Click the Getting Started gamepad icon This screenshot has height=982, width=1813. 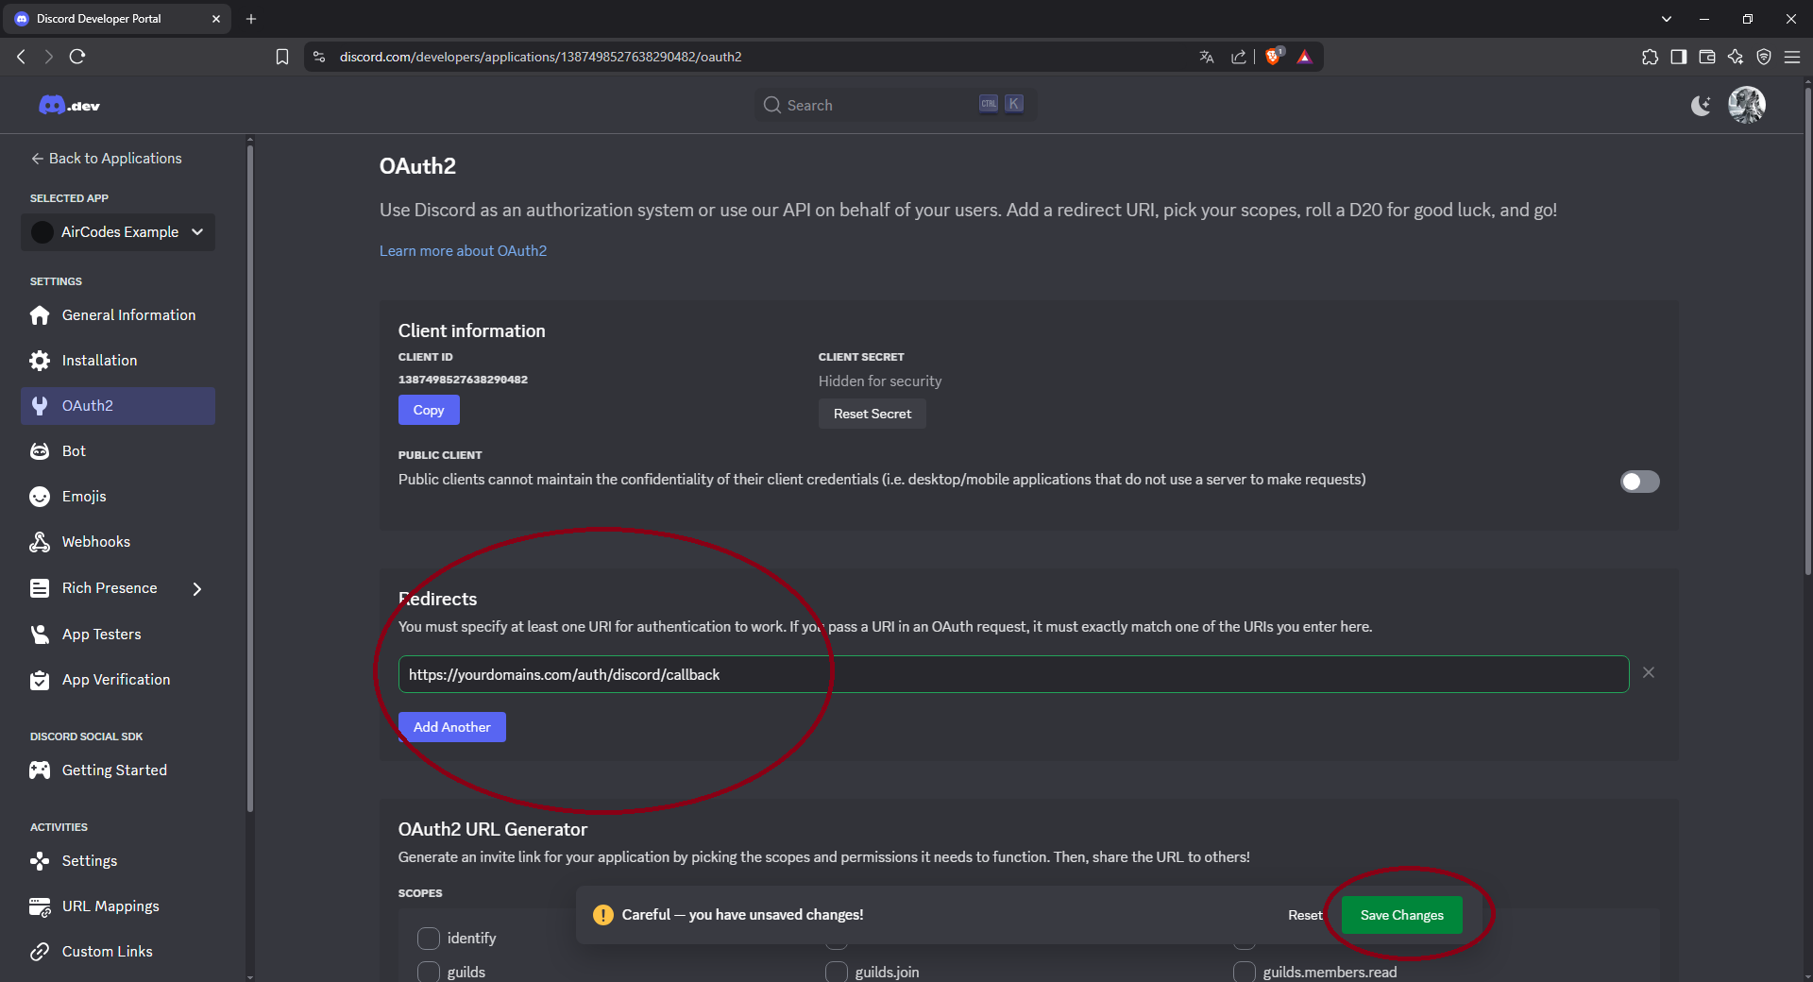click(40, 770)
